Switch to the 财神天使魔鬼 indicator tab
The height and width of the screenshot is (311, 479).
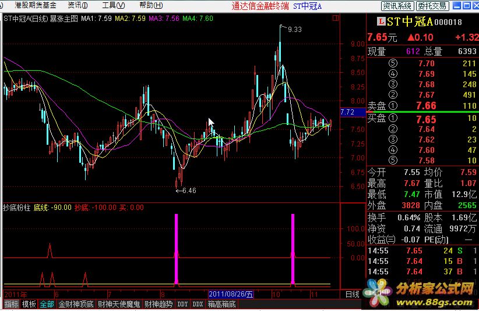[x=119, y=304]
